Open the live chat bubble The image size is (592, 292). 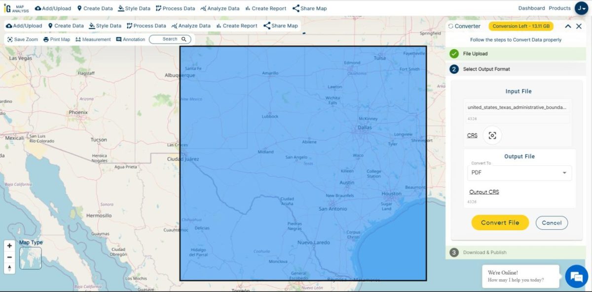click(576, 277)
